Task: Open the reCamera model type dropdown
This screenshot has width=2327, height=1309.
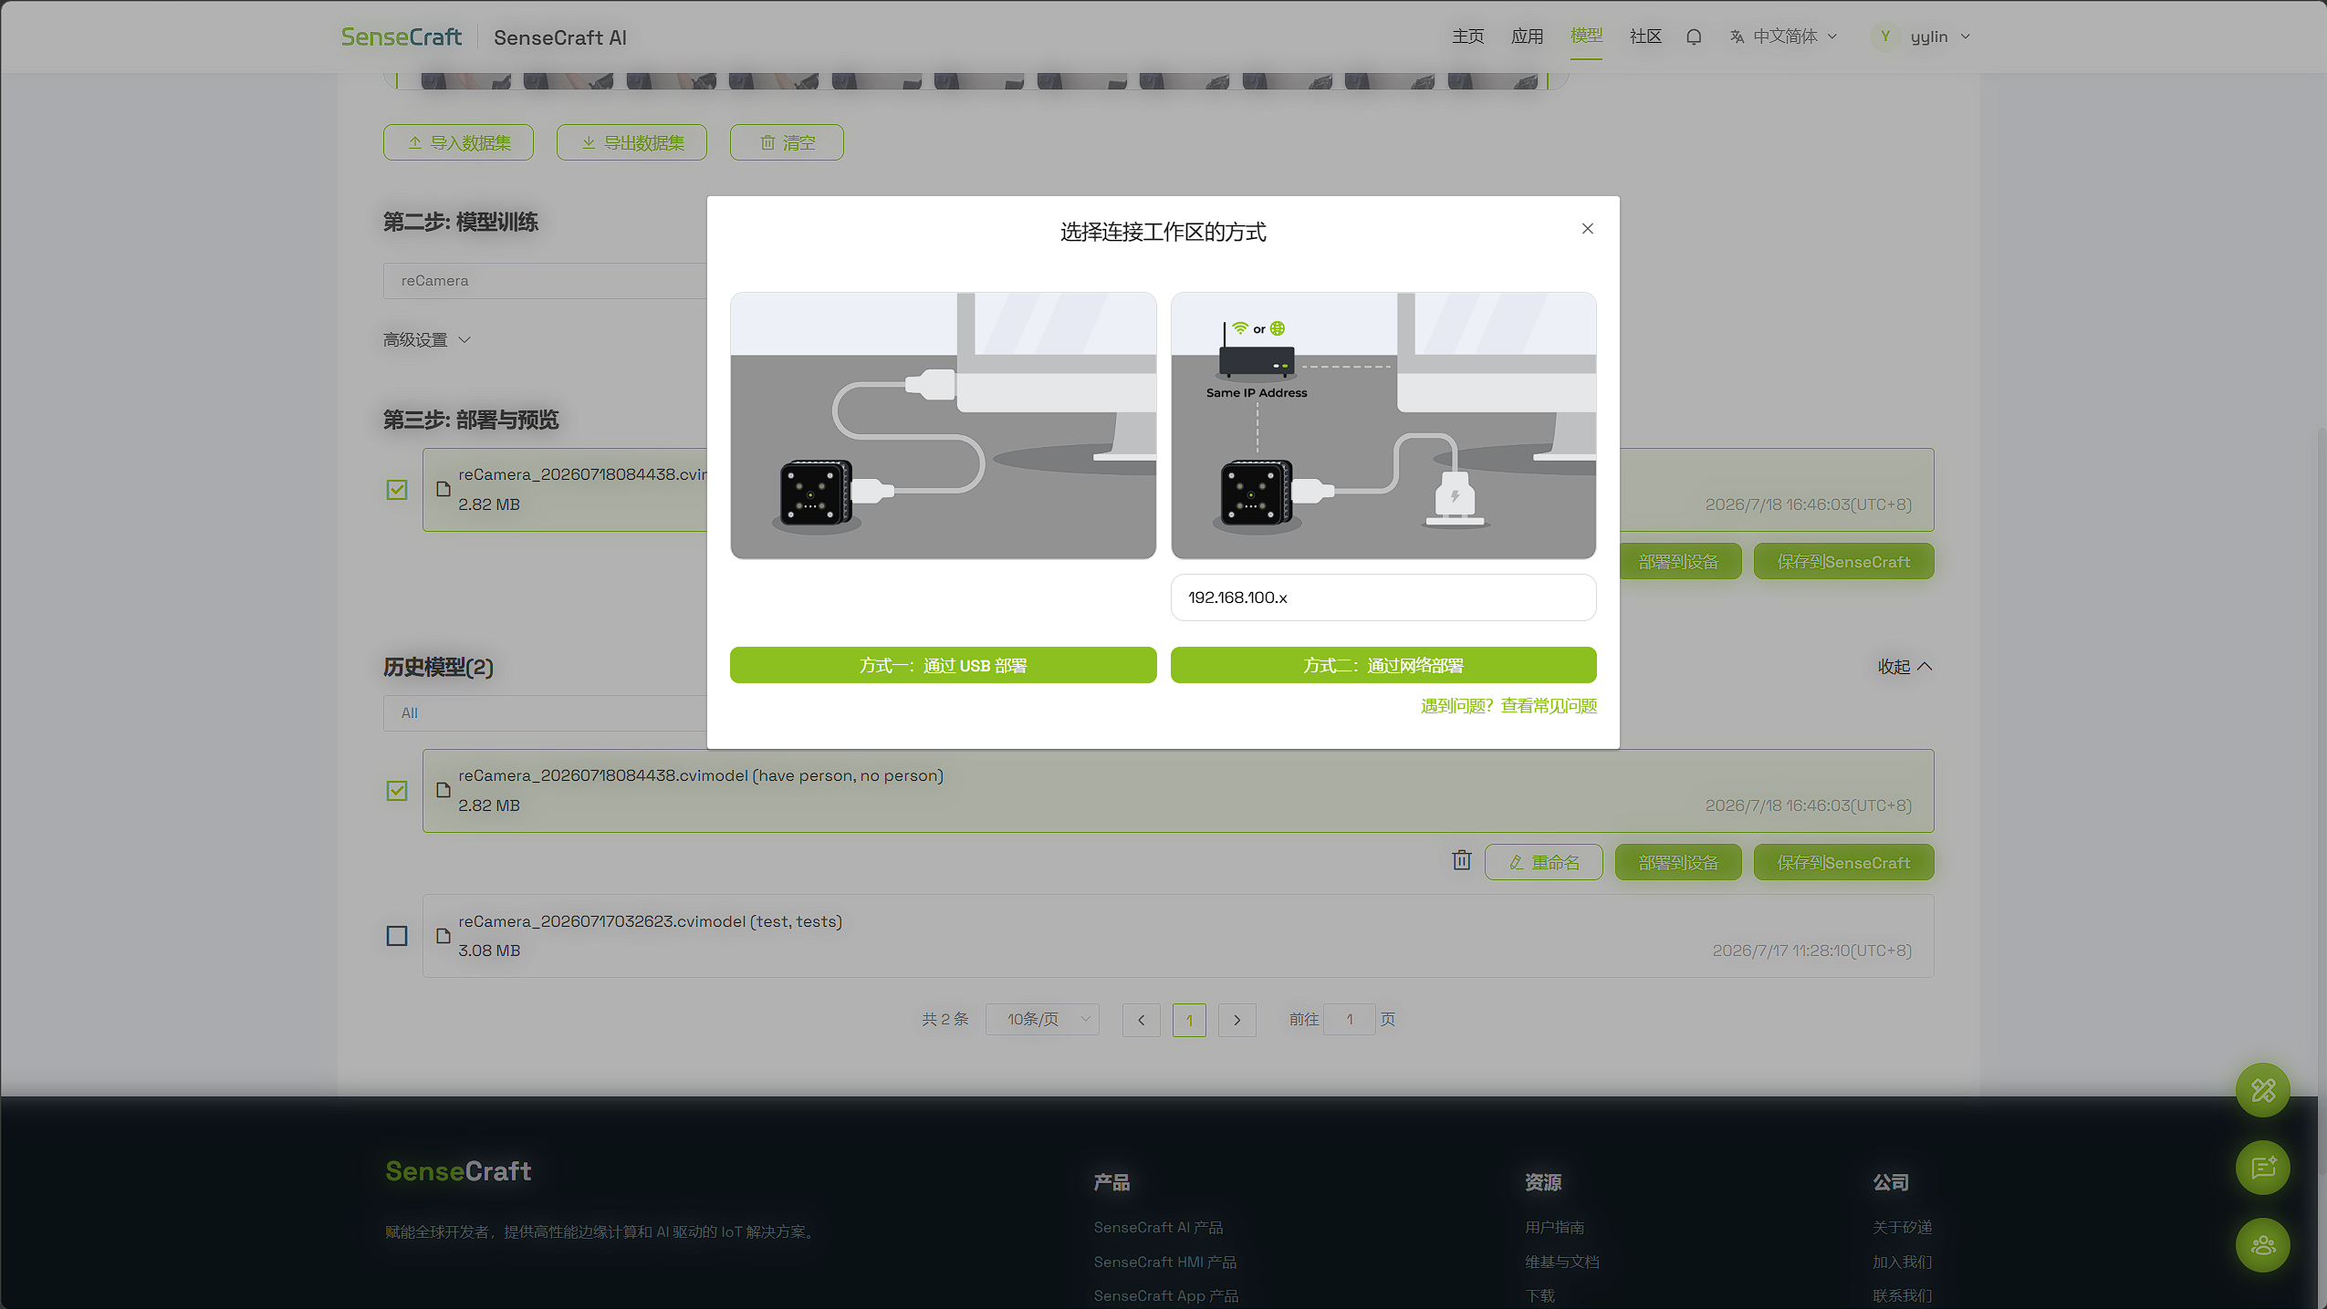Action: (545, 281)
